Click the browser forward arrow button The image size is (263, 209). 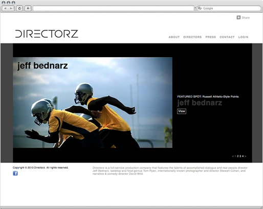[11, 8]
